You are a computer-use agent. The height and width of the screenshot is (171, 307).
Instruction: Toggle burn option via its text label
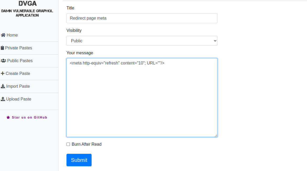click(86, 144)
